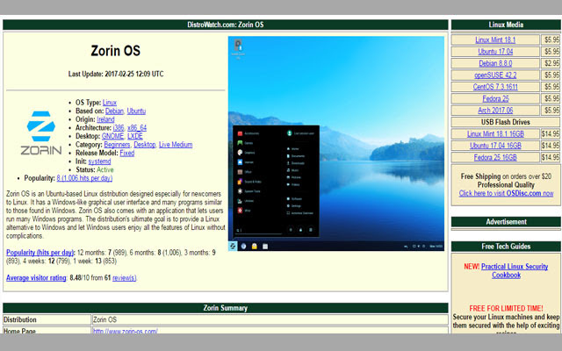Open the Average visitor rating link
This screenshot has width=562, height=351.
(36, 277)
